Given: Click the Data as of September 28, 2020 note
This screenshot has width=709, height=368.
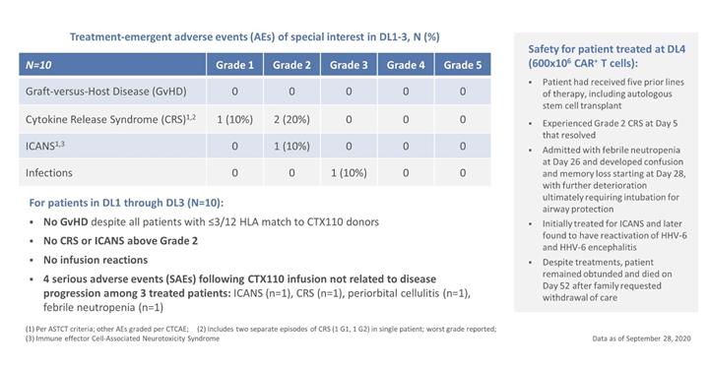Looking at the screenshot, I should point(641,338).
